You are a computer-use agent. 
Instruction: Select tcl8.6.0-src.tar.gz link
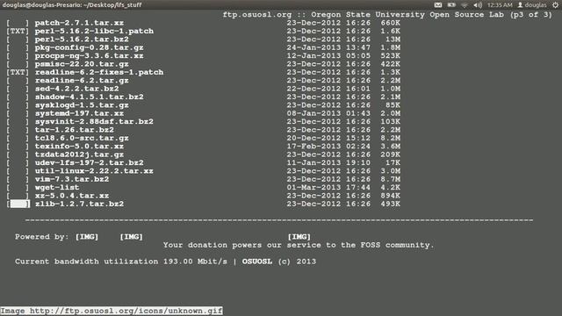click(x=82, y=139)
